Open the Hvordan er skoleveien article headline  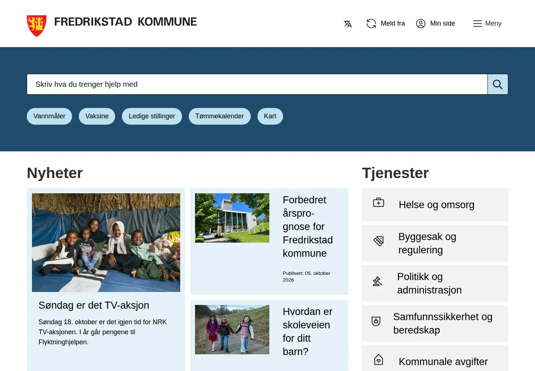(307, 332)
